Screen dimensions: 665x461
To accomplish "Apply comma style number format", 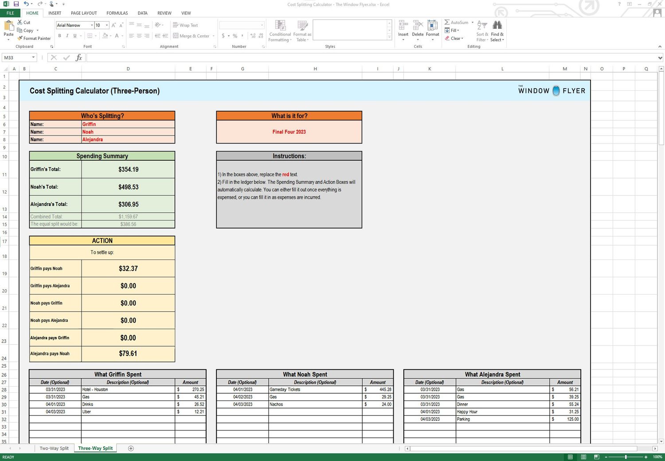I will (x=242, y=36).
